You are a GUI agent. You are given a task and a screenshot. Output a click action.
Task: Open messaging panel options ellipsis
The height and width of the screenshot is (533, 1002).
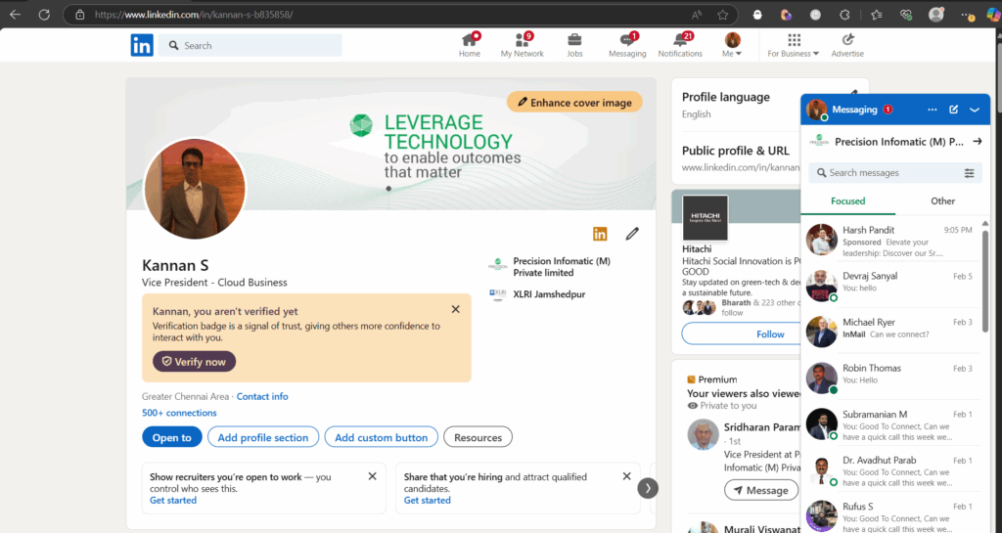click(x=933, y=110)
